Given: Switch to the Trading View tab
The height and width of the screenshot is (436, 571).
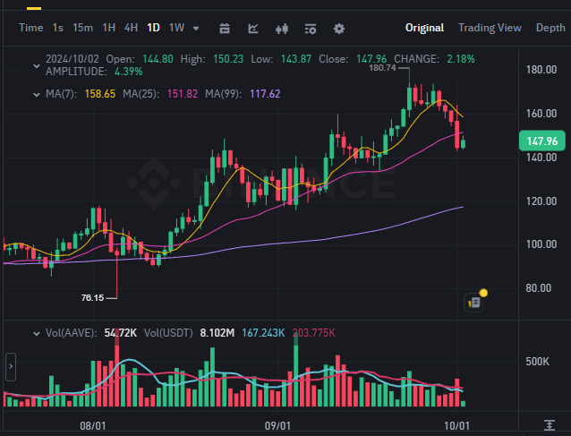Looking at the screenshot, I should point(490,28).
